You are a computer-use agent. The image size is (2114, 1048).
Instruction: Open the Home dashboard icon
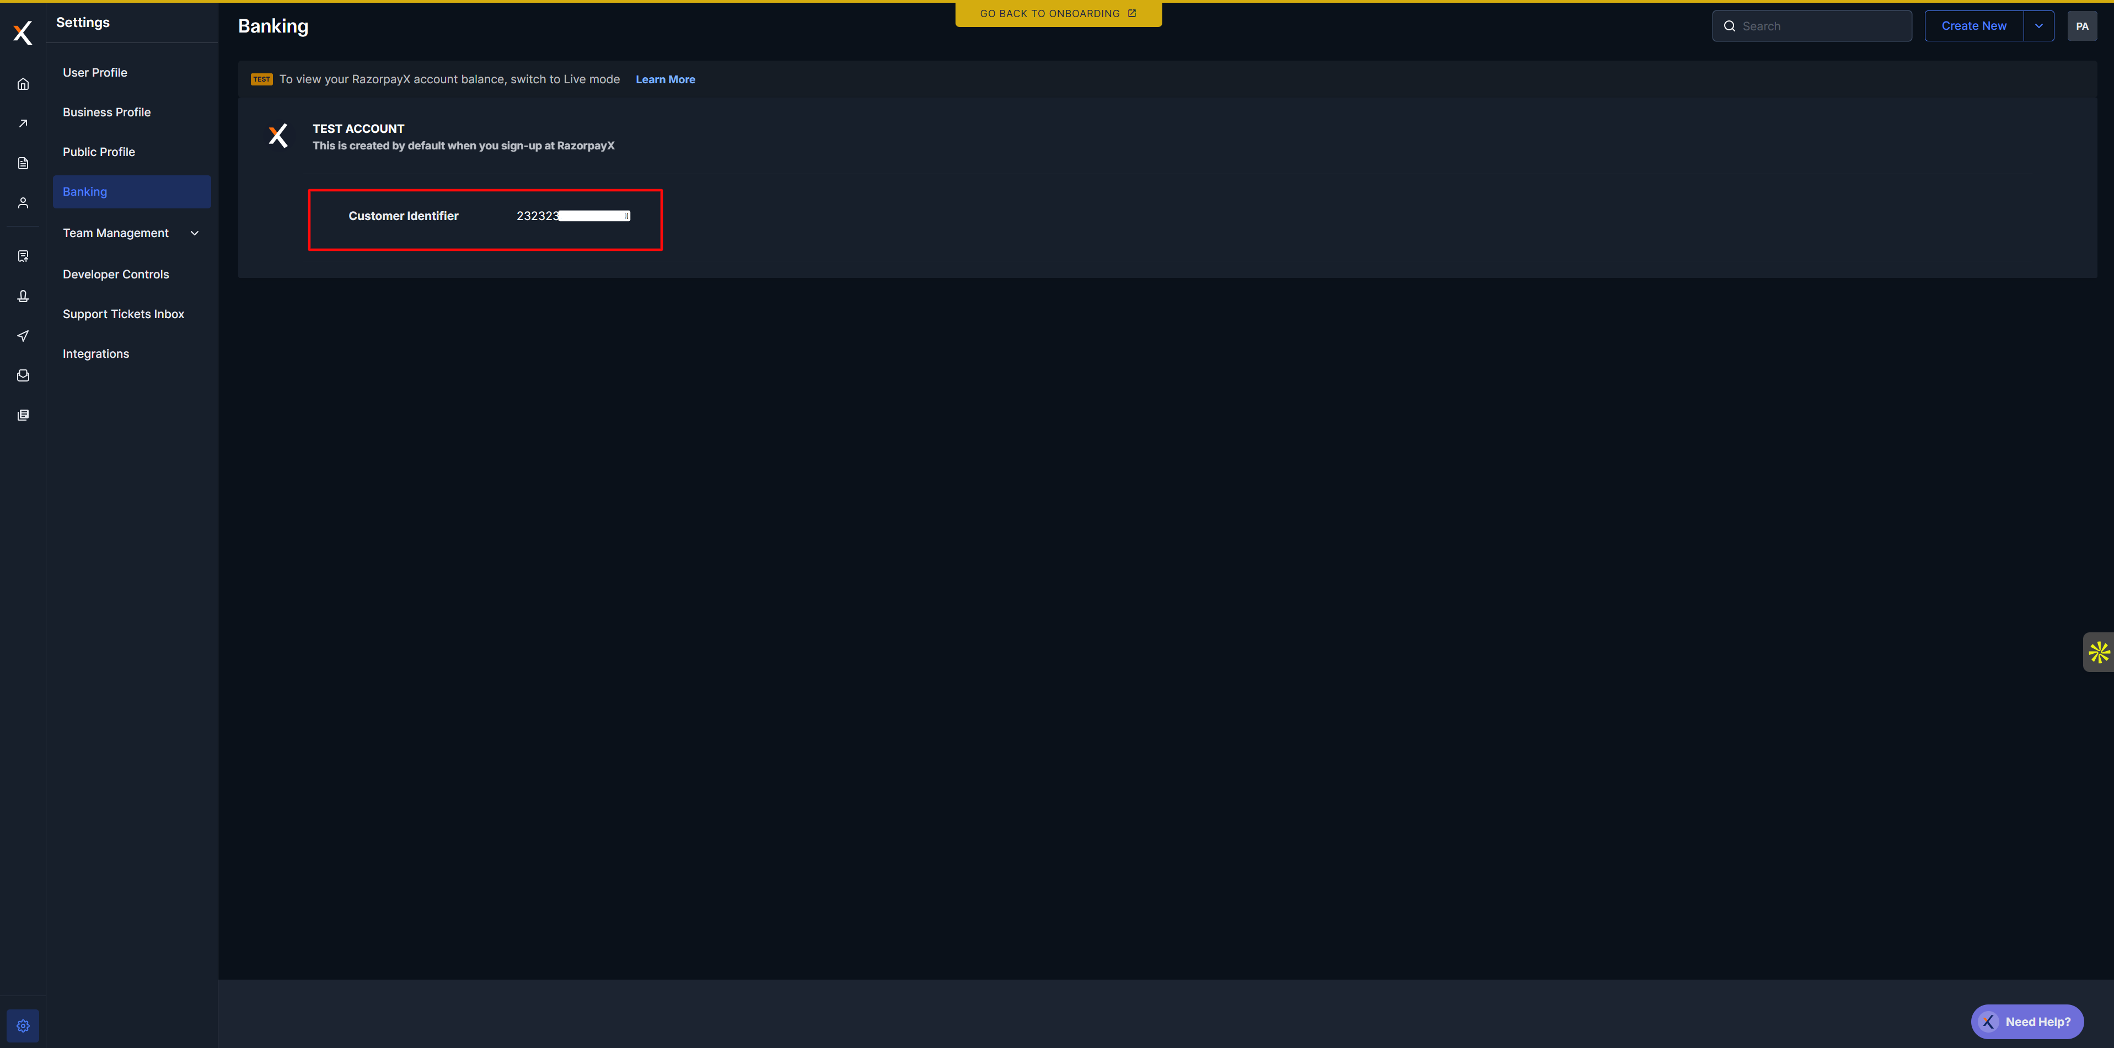(23, 84)
